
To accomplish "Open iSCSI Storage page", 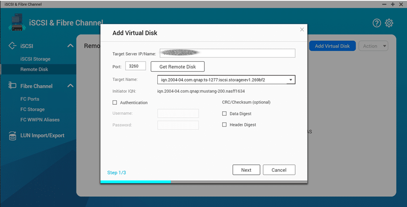I will pyautogui.click(x=35, y=59).
